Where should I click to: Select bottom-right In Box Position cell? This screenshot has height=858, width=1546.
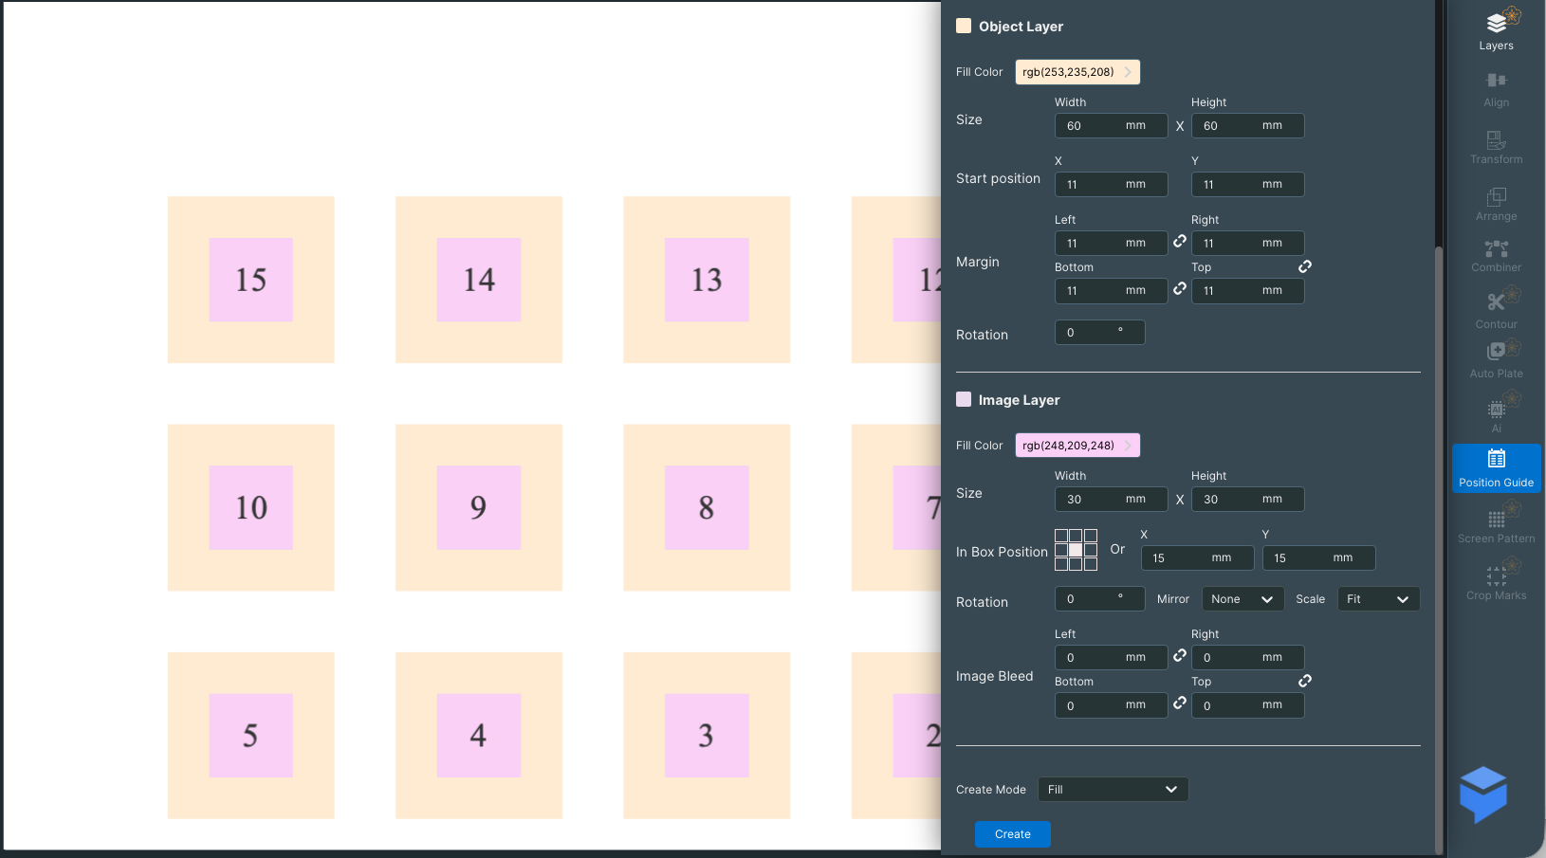[1091, 564]
